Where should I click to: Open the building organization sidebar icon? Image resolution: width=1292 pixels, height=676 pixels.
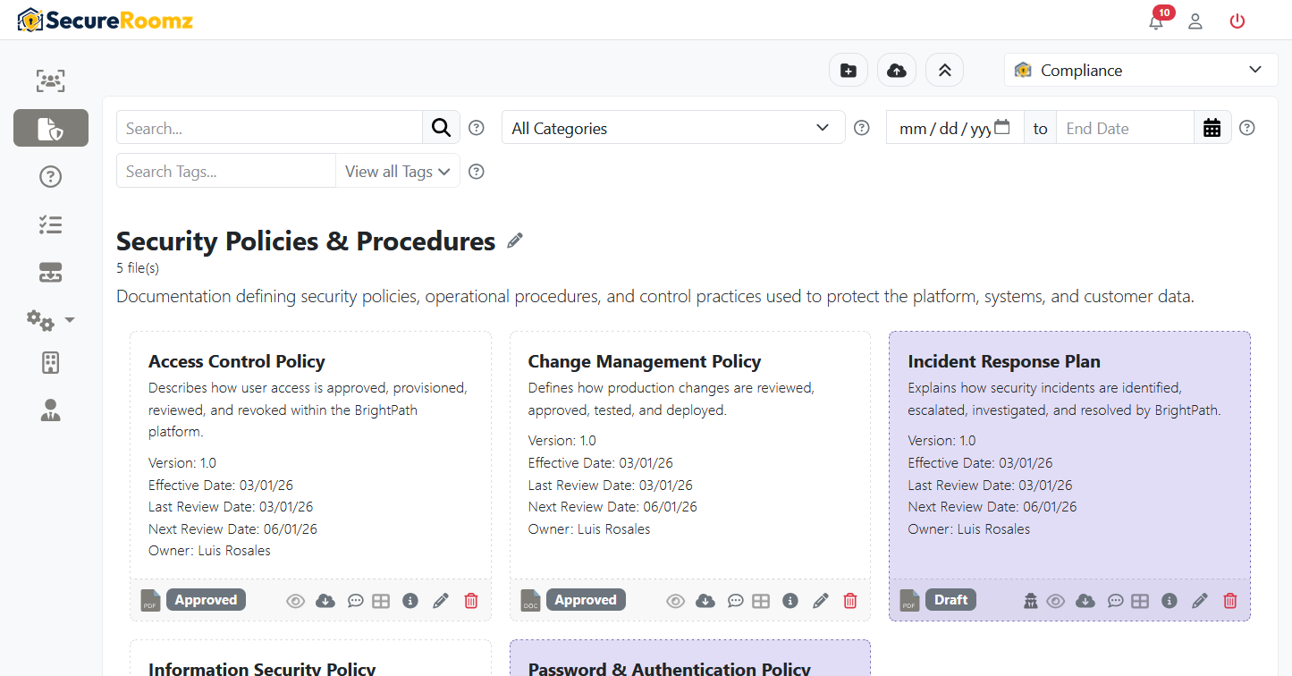[51, 362]
